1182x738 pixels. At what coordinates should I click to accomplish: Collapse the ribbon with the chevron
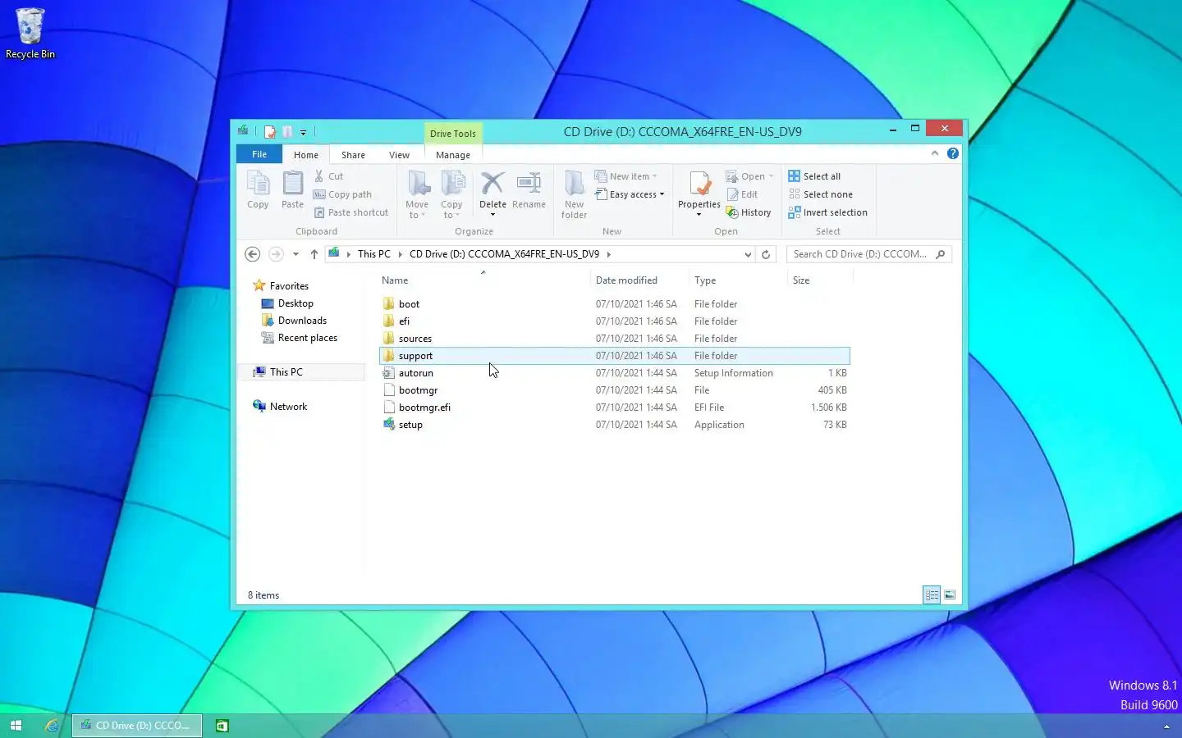pos(934,153)
